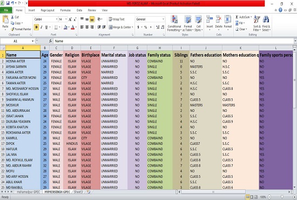Switch to the View tab
This screenshot has height=200, width=297.
coord(105,10)
